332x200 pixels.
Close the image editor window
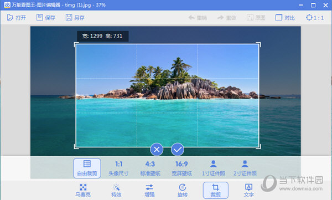click(326, 5)
